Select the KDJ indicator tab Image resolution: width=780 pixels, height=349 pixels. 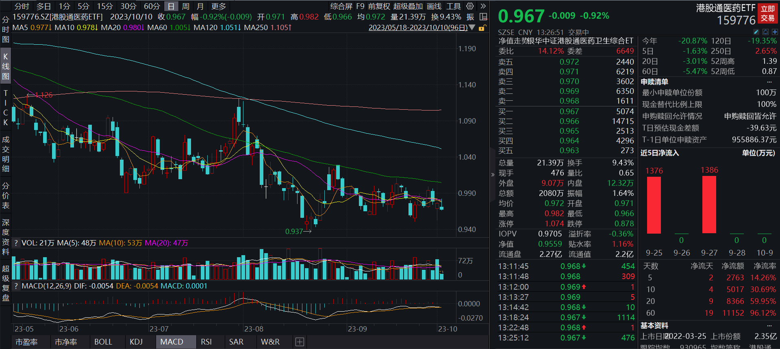tap(136, 342)
